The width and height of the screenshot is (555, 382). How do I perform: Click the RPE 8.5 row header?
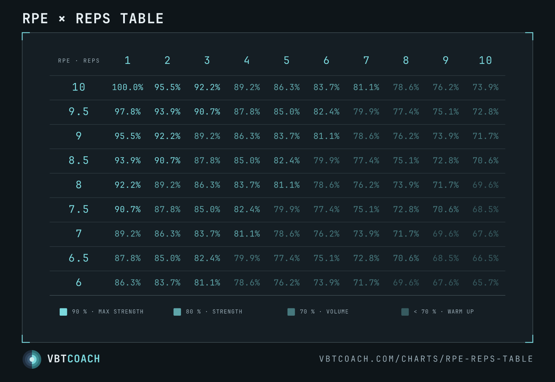click(x=79, y=160)
